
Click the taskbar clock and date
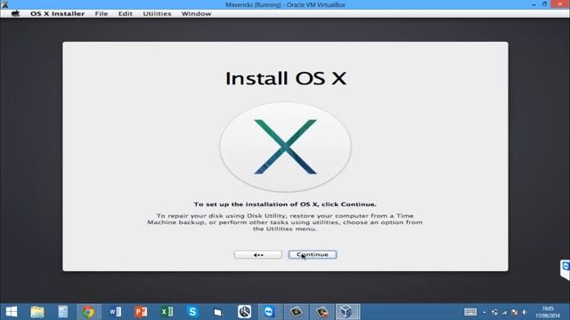[x=548, y=312]
